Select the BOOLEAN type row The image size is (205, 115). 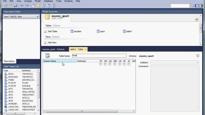pos(20,77)
